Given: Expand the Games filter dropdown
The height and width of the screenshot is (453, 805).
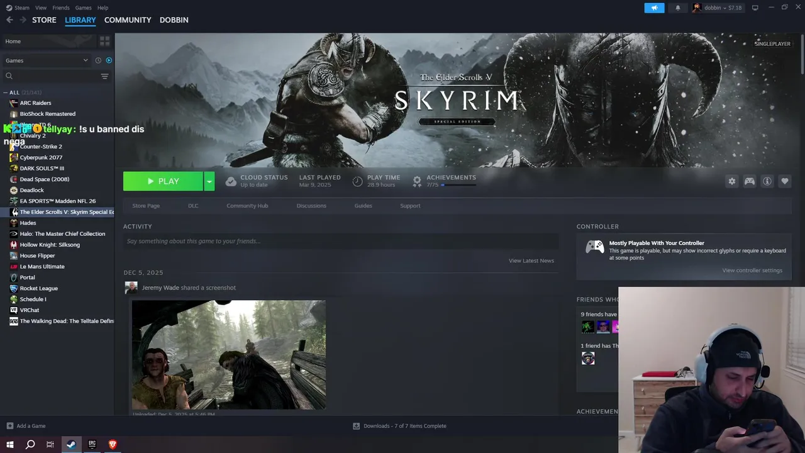Looking at the screenshot, I should [x=86, y=60].
